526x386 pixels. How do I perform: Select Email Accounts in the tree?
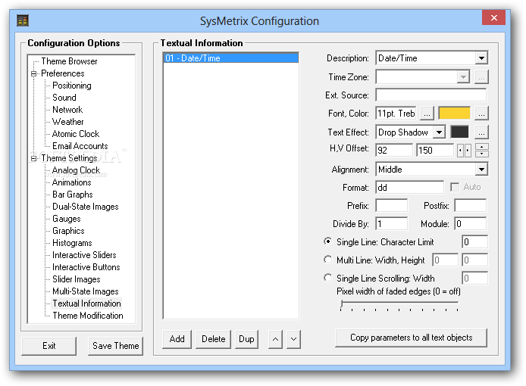[80, 146]
